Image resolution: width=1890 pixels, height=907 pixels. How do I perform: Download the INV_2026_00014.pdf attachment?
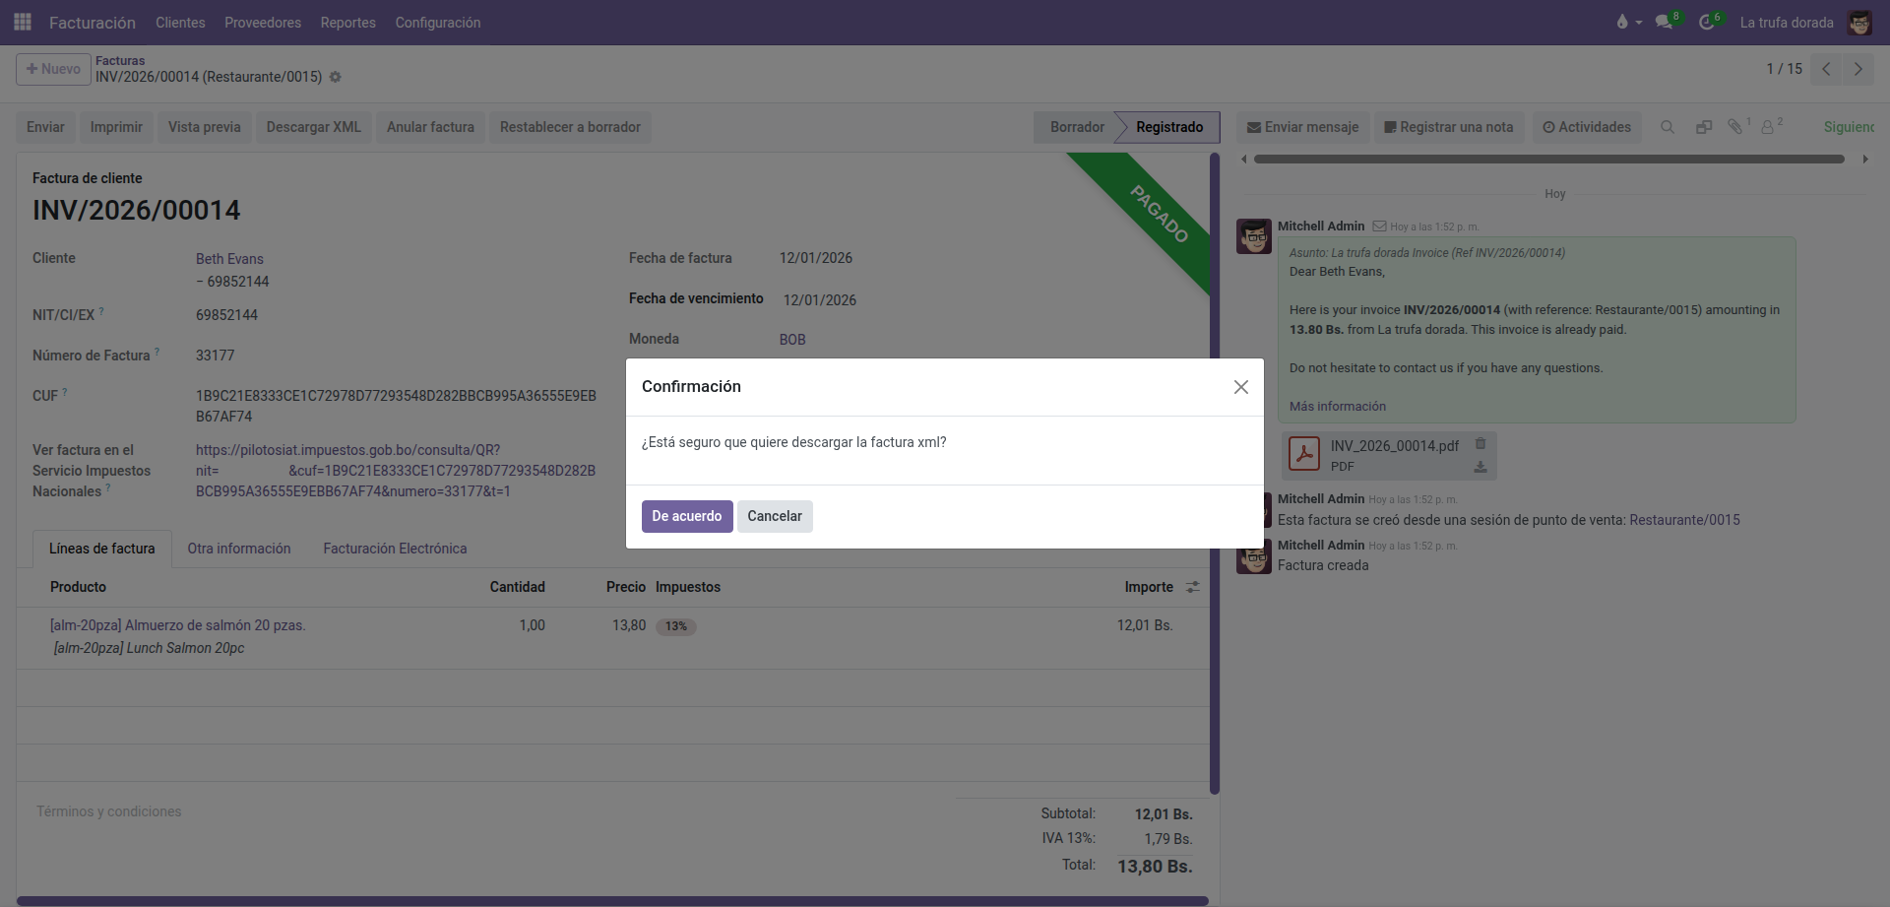1480,467
